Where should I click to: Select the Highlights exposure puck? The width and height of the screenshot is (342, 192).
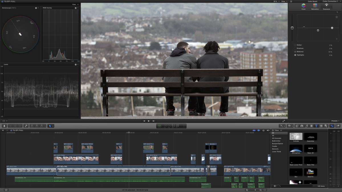pos(332,28)
